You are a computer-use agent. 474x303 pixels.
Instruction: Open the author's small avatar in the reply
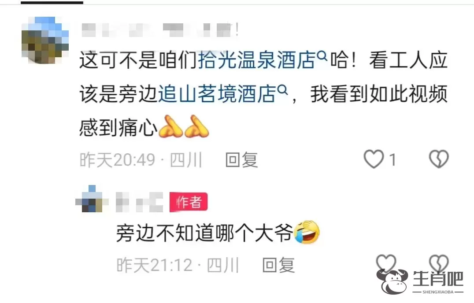pyautogui.click(x=92, y=199)
